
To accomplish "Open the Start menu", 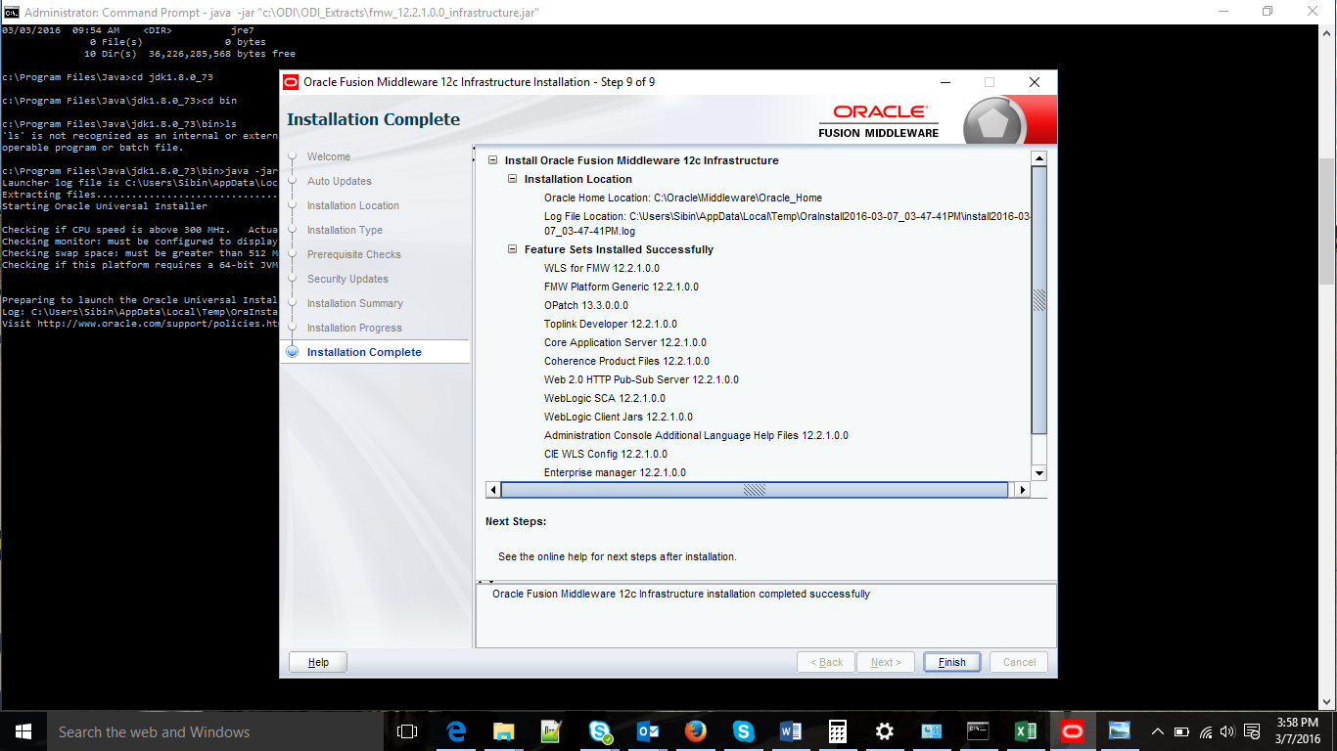I will (x=22, y=730).
